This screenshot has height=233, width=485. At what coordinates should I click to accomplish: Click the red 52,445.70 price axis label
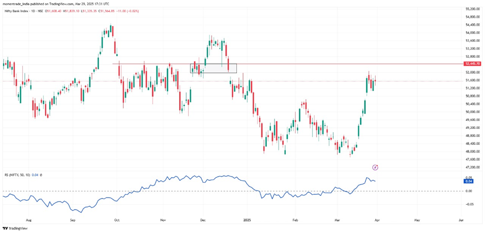coord(472,63)
